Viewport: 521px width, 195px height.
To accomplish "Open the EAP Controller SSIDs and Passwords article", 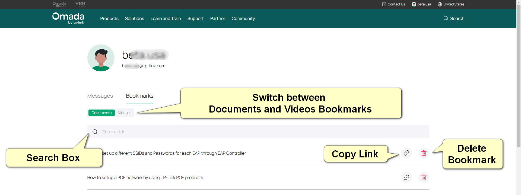I will pyautogui.click(x=174, y=153).
